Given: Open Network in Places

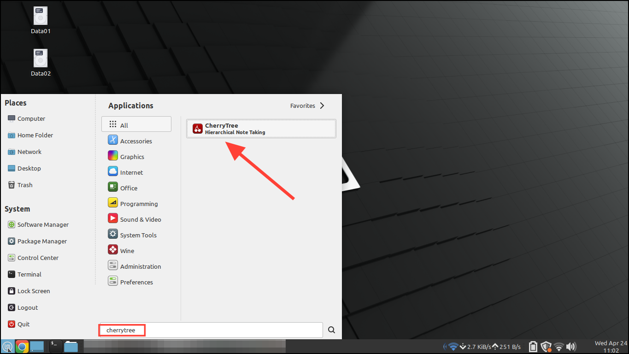Looking at the screenshot, I should coord(25,152).
